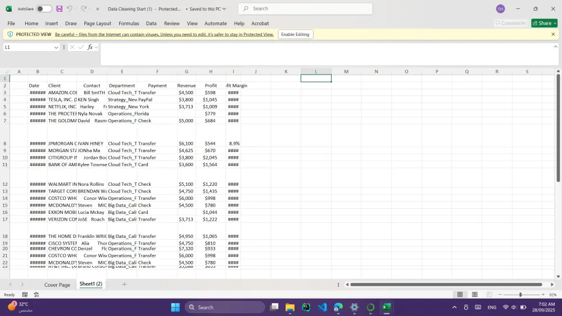This screenshot has height=316, width=562.
Task: Select the Formulas tab
Action: (129, 23)
